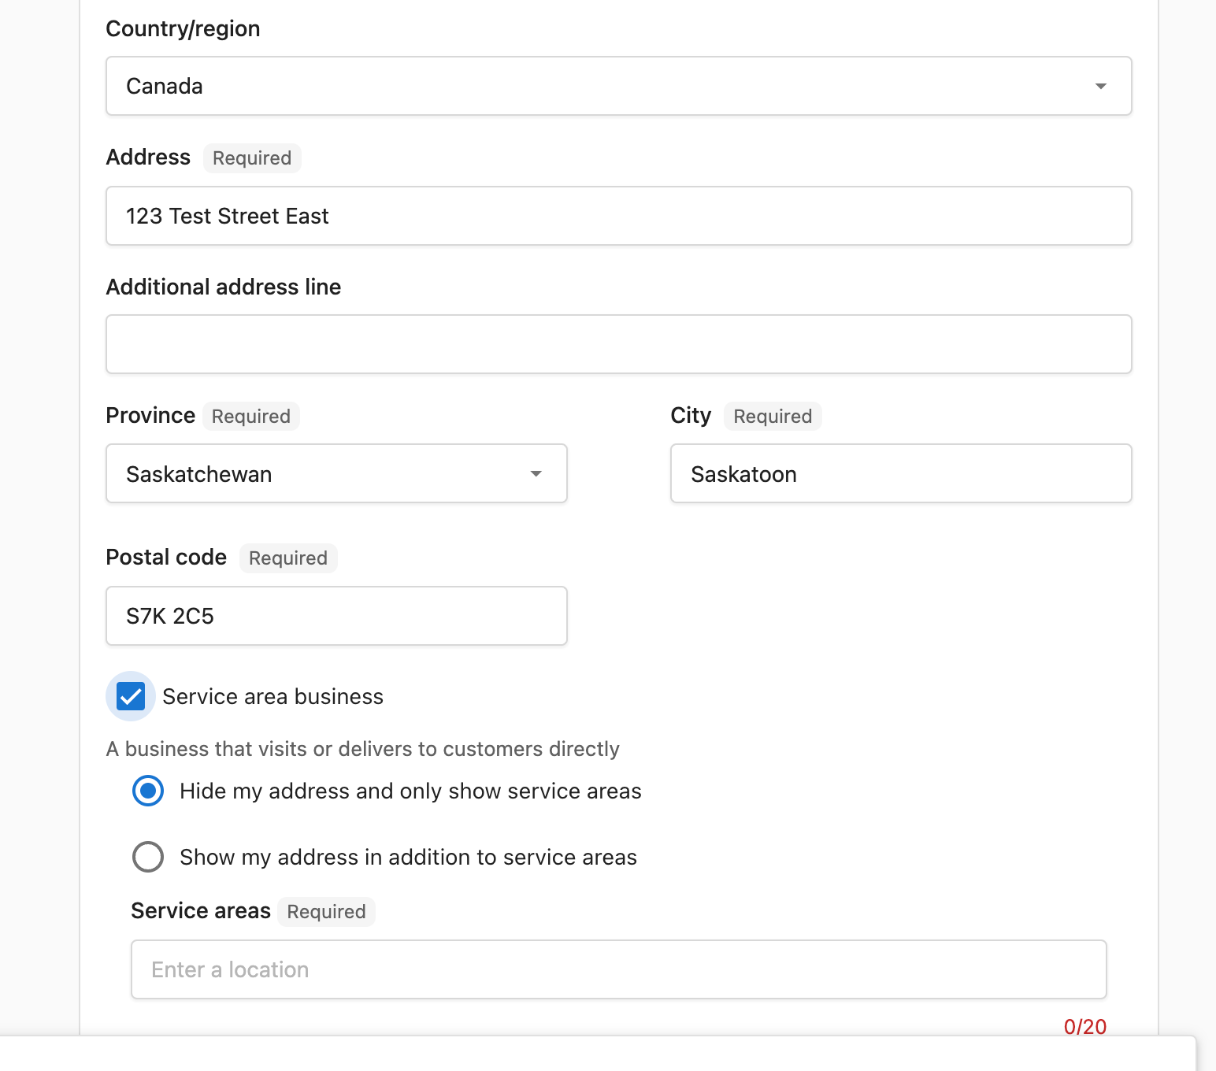Click the City field showing Saskatoon

pos(900,473)
